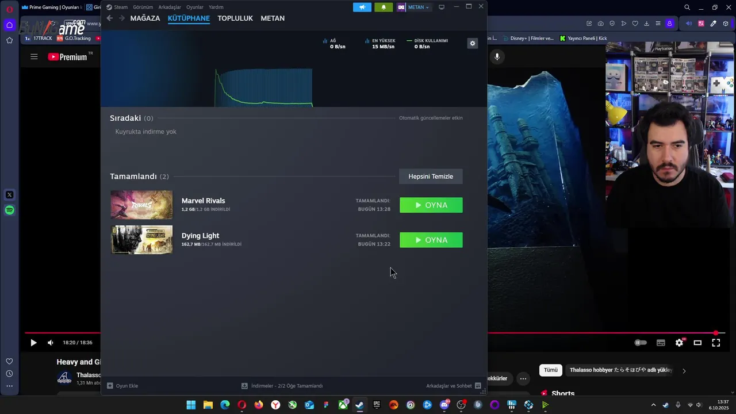Open Arkadaşlar ve Sohbet panel
Viewport: 736px width, 414px height.
pos(454,386)
